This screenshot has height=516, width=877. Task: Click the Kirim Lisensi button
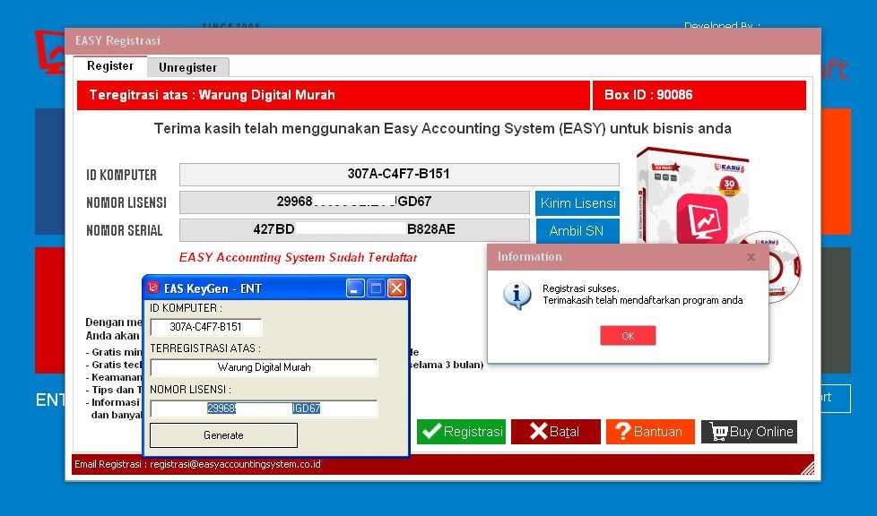coord(577,203)
